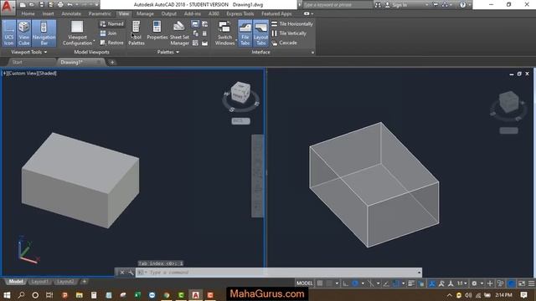The width and height of the screenshot is (536, 301).
Task: Open the Properties palette
Action: (x=157, y=31)
